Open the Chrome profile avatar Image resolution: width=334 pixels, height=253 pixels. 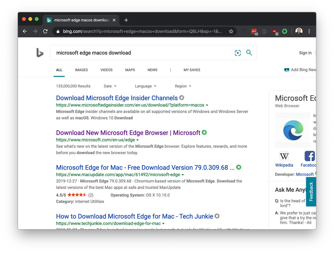point(299,31)
